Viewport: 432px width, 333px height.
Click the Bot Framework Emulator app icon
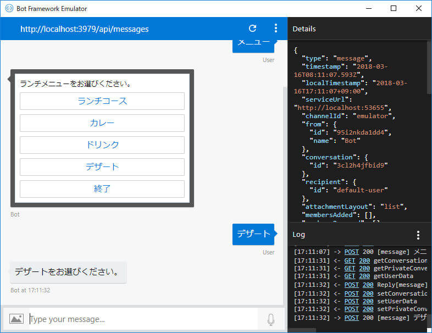tap(9, 8)
